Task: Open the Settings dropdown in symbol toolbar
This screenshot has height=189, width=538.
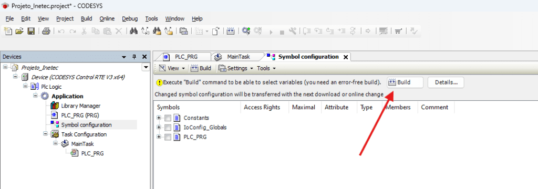Action: point(236,68)
